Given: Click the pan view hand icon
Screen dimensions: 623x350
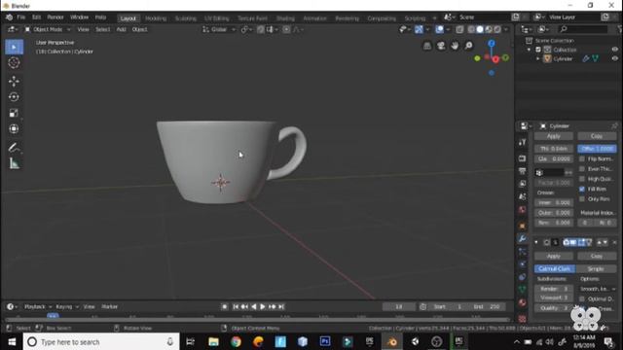Looking at the screenshot, I should pos(455,46).
